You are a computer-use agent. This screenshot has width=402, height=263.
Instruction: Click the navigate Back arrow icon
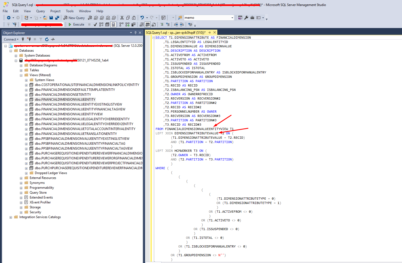9,18
